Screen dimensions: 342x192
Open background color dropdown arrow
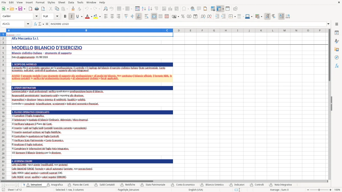[x=100, y=16]
